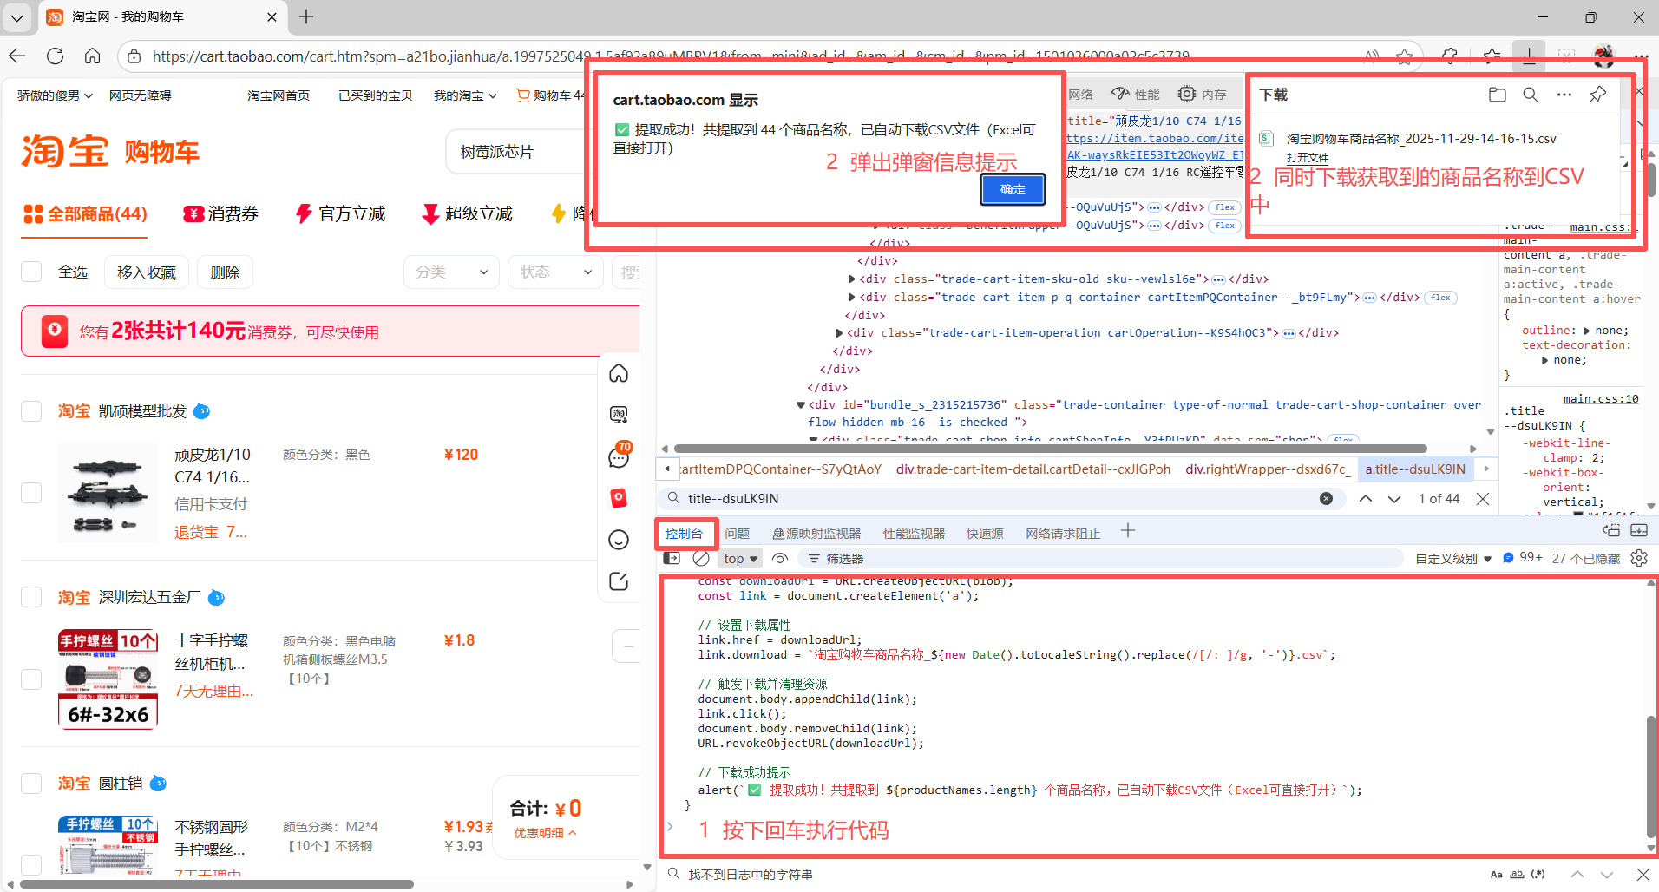Viewport: 1659px width, 892px height.
Task: Switch to the 控制台 console tab
Action: [x=685, y=534]
